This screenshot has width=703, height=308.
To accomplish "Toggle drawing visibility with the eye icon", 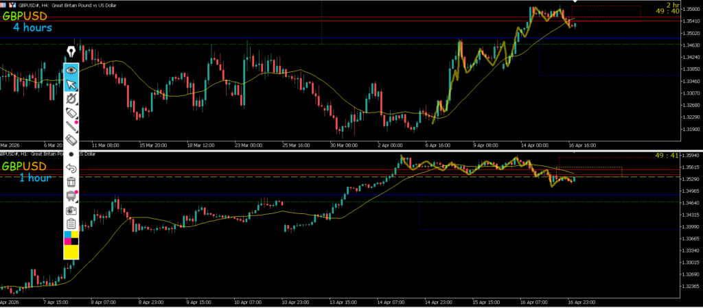I will [x=71, y=70].
